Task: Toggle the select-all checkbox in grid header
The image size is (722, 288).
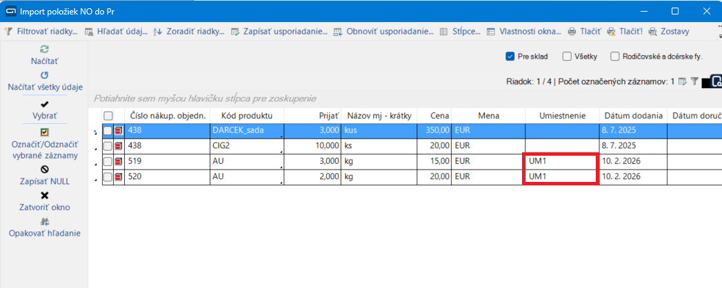Action: point(108,116)
